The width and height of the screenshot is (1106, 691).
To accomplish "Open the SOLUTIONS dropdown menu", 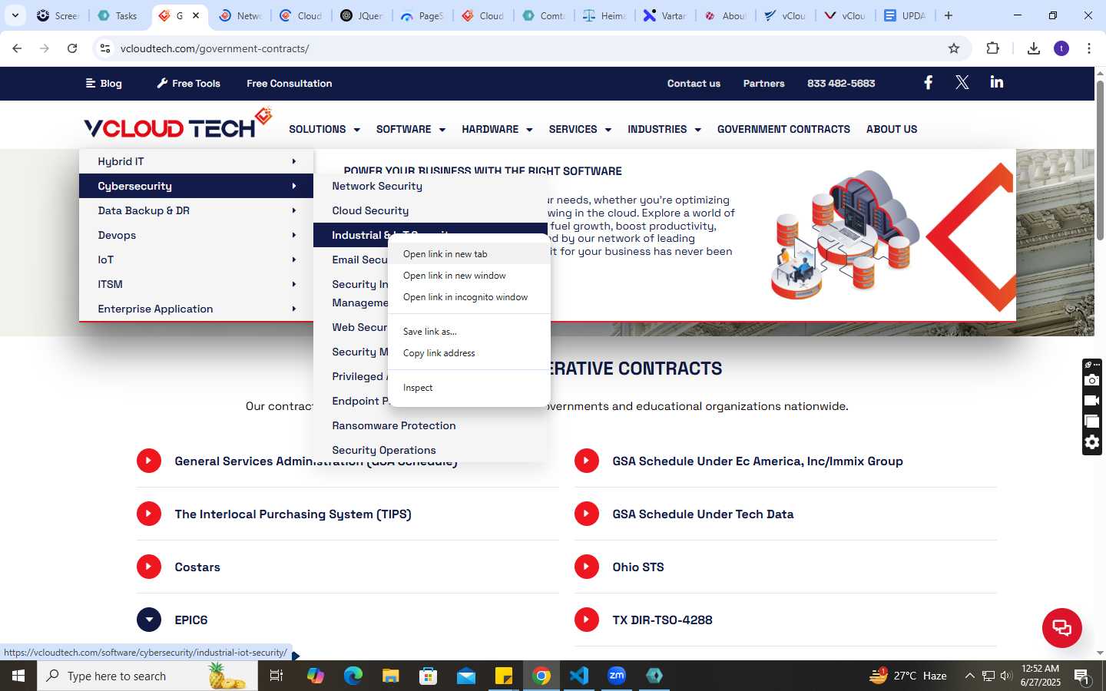I will 324,129.
